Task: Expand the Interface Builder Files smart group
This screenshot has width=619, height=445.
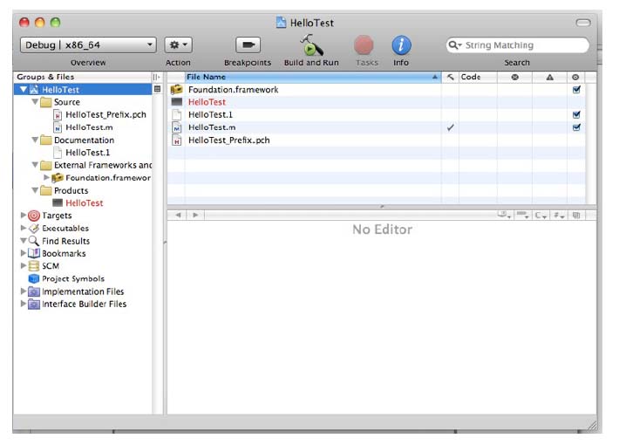Action: tap(24, 304)
